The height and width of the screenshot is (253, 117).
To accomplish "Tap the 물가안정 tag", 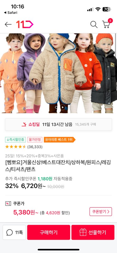I will [x=35, y=140].
